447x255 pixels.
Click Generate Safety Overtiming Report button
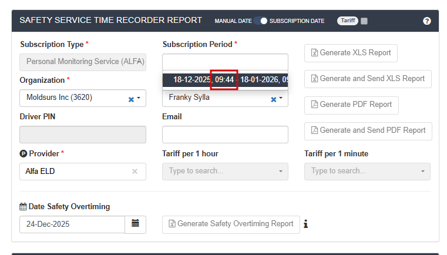231,224
